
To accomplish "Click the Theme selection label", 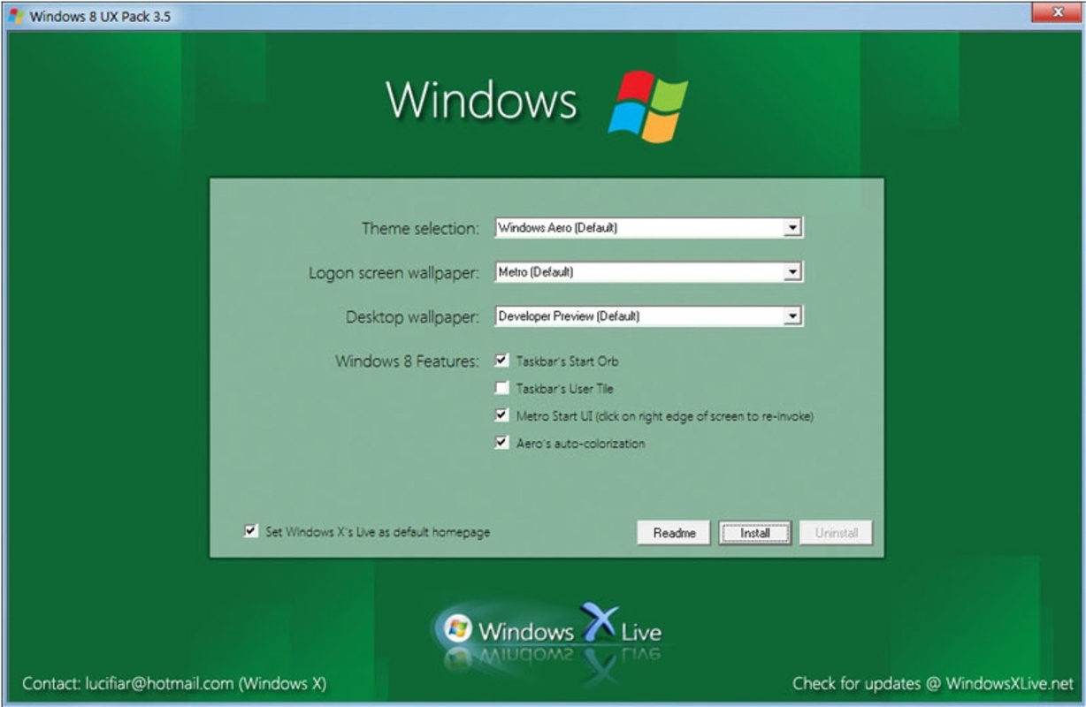I will click(420, 228).
